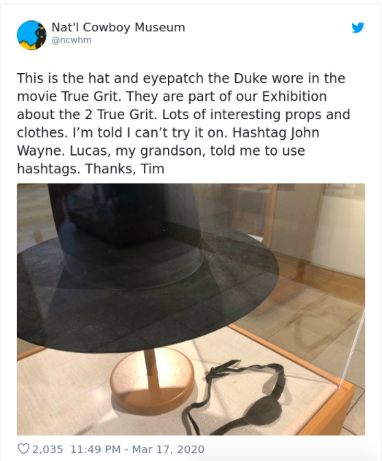Click the 2,035 likes count
Viewport: 382px width, 461px height.
click(47, 449)
